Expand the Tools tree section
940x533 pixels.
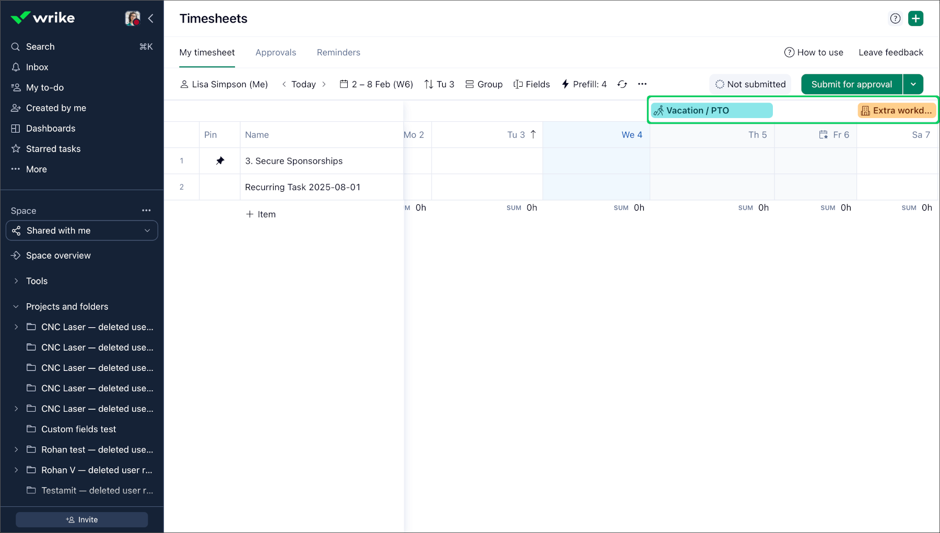(16, 281)
